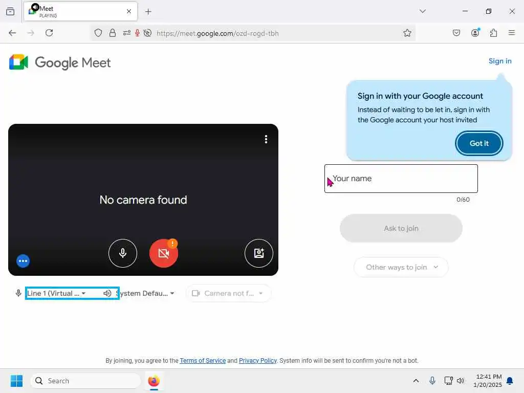
Task: Open the Firefox View icon
Action: click(x=10, y=11)
